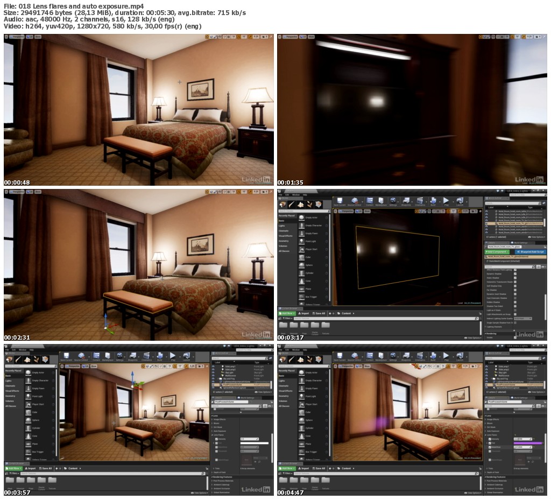551x499 pixels.
Task: Click Empty Actor icon in 00:04:47 frame
Action: 301,373
